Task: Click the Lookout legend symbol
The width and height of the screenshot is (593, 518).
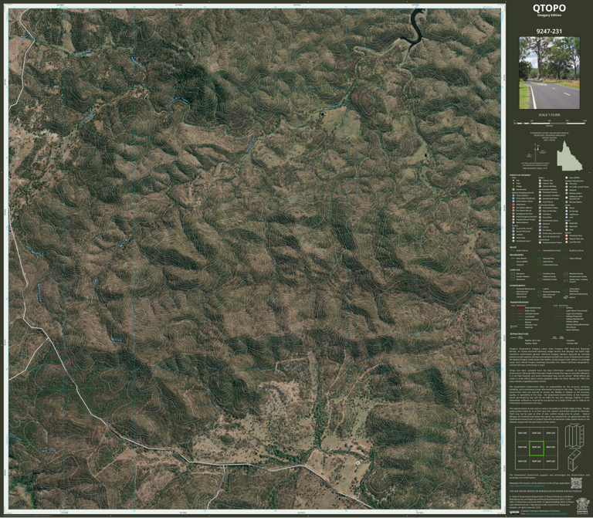Action: coord(513,235)
